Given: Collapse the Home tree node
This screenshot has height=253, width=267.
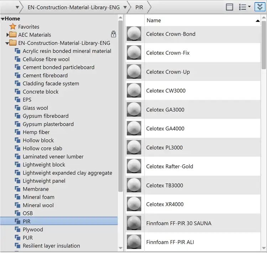Looking at the screenshot, I should (x=2, y=19).
